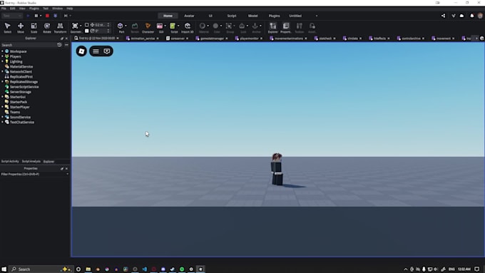Switch to the Avatar ribbon tab
The height and width of the screenshot is (273, 485).
pos(189,16)
